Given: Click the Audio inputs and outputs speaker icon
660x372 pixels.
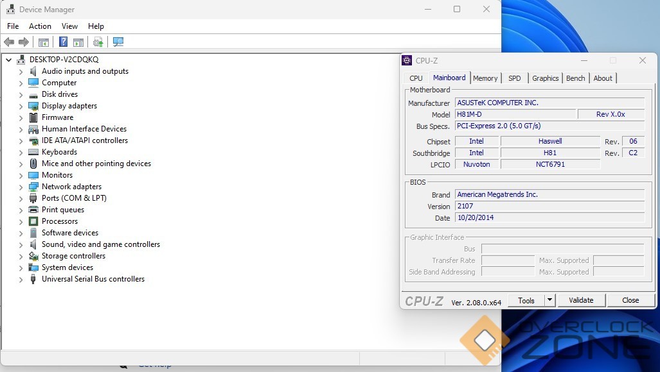Looking at the screenshot, I should pos(33,71).
